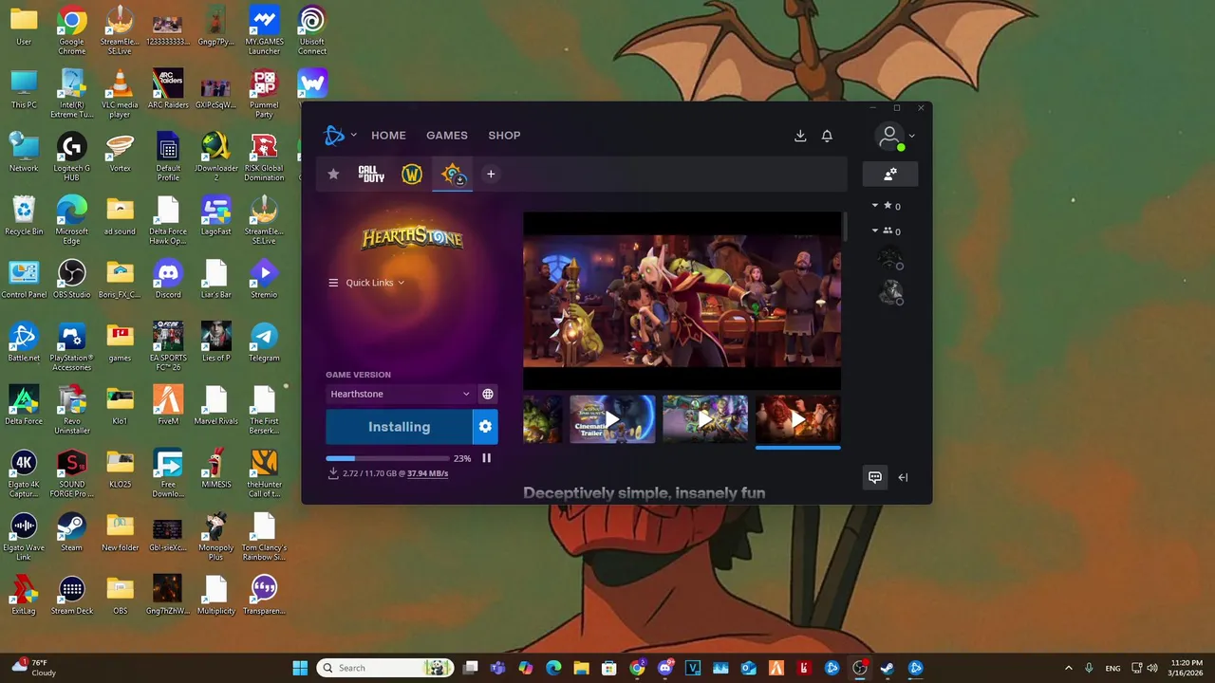Open the profile avatar menu
Screen dimensions: 1215x683
click(x=894, y=137)
